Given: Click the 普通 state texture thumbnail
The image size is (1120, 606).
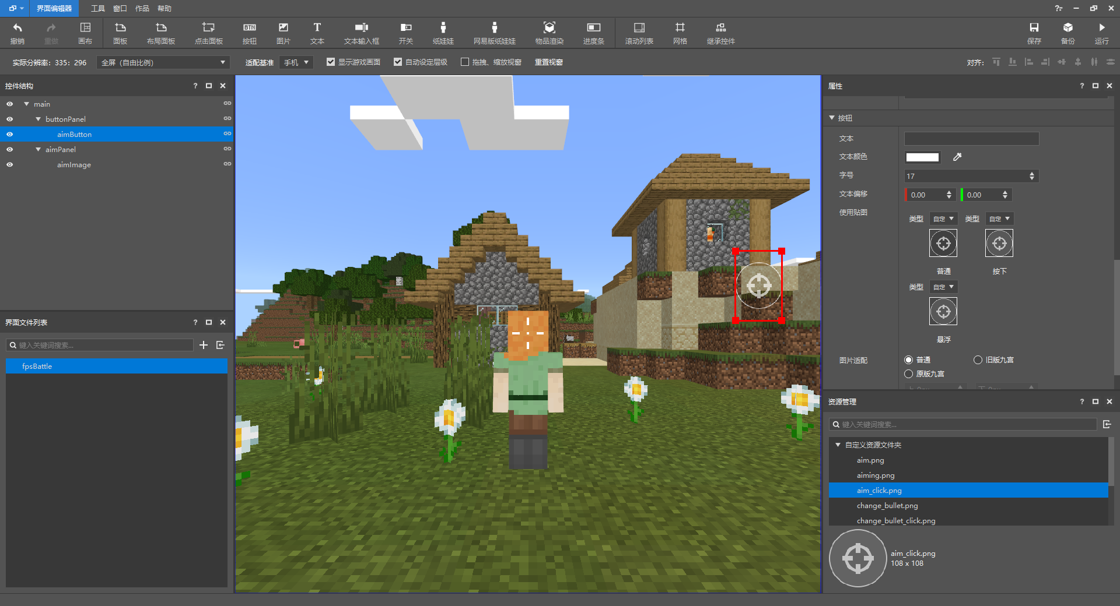Looking at the screenshot, I should coord(943,243).
